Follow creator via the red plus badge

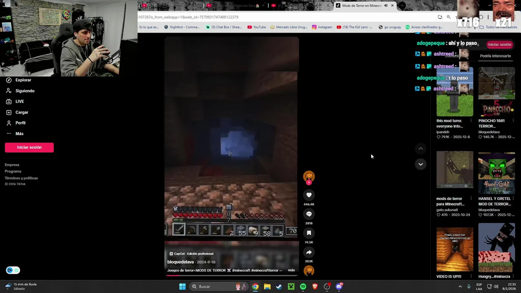click(309, 183)
